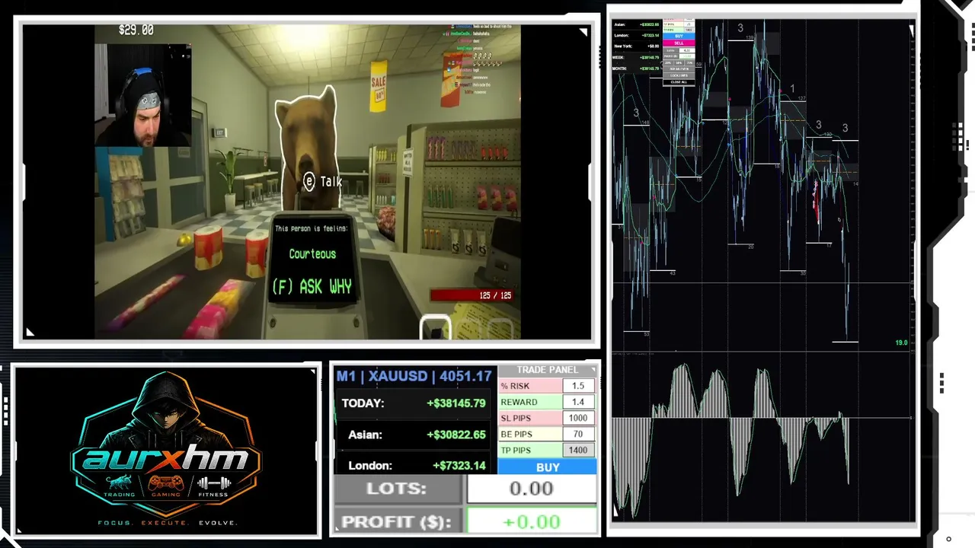This screenshot has height=548, width=975.
Task: Click the red 125 / 125 health bar
Action: click(x=472, y=295)
